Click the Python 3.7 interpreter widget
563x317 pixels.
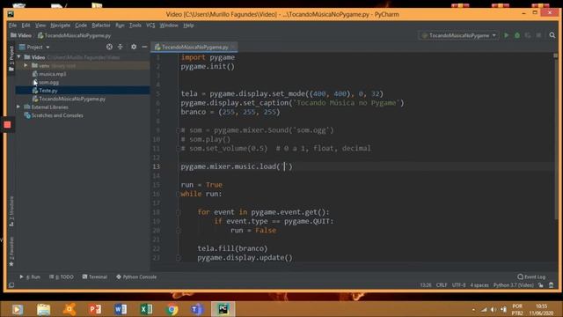pyautogui.click(x=514, y=285)
